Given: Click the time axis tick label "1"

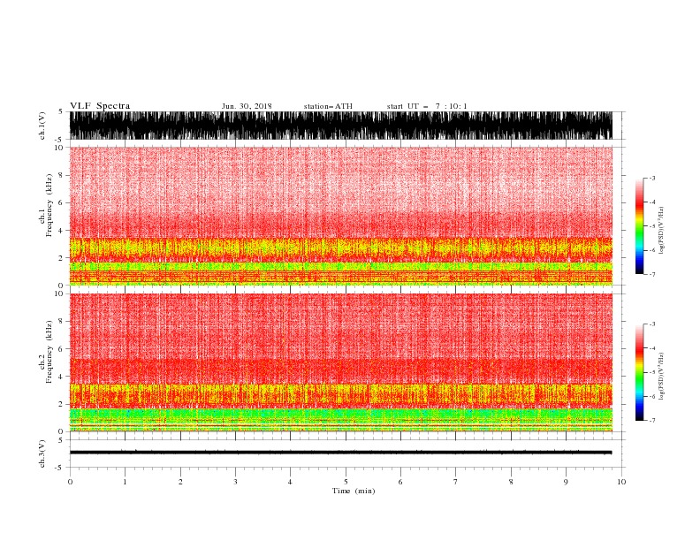Looking at the screenshot, I should click(125, 482).
